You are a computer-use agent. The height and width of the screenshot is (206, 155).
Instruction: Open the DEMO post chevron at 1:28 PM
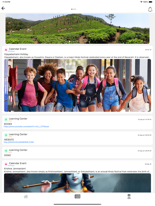(151, 151)
